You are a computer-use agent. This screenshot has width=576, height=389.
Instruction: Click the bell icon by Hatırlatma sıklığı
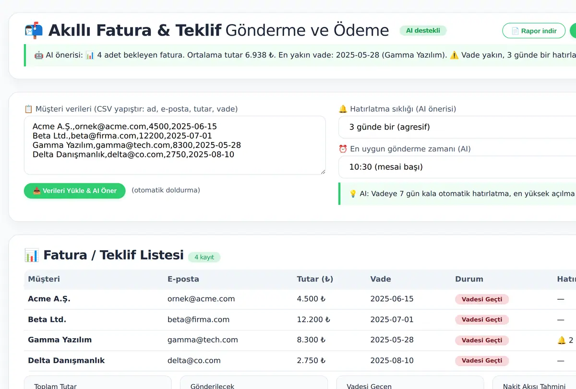343,109
